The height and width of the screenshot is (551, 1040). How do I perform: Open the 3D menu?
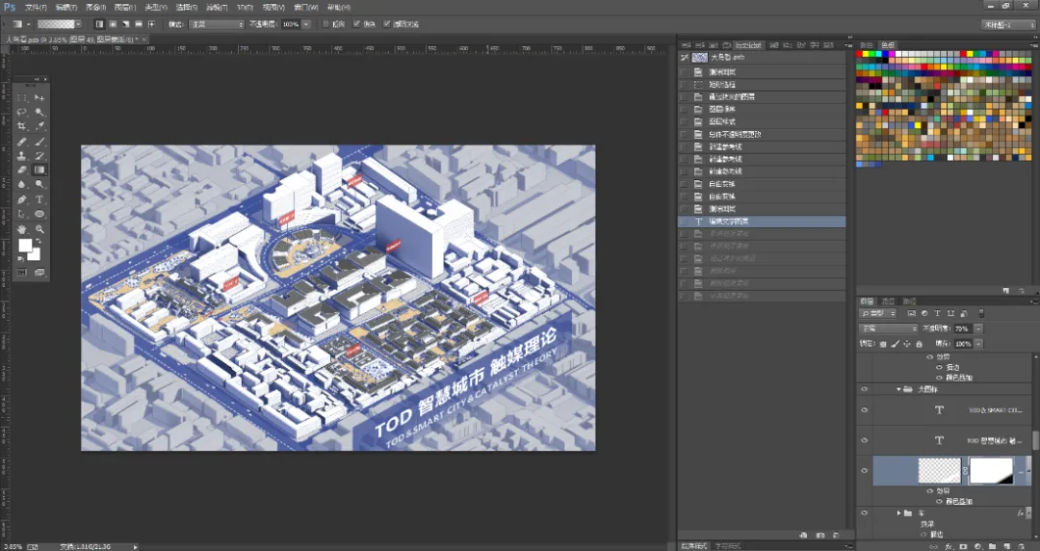click(245, 8)
